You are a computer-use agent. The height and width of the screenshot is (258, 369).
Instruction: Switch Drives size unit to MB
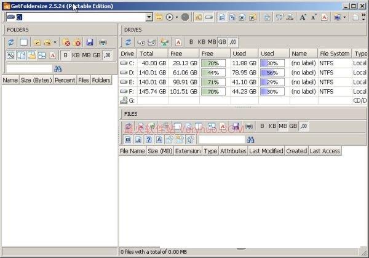(211, 42)
